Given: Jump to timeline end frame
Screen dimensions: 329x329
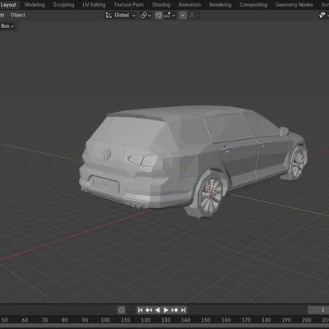Looking at the screenshot, I should coord(183,310).
